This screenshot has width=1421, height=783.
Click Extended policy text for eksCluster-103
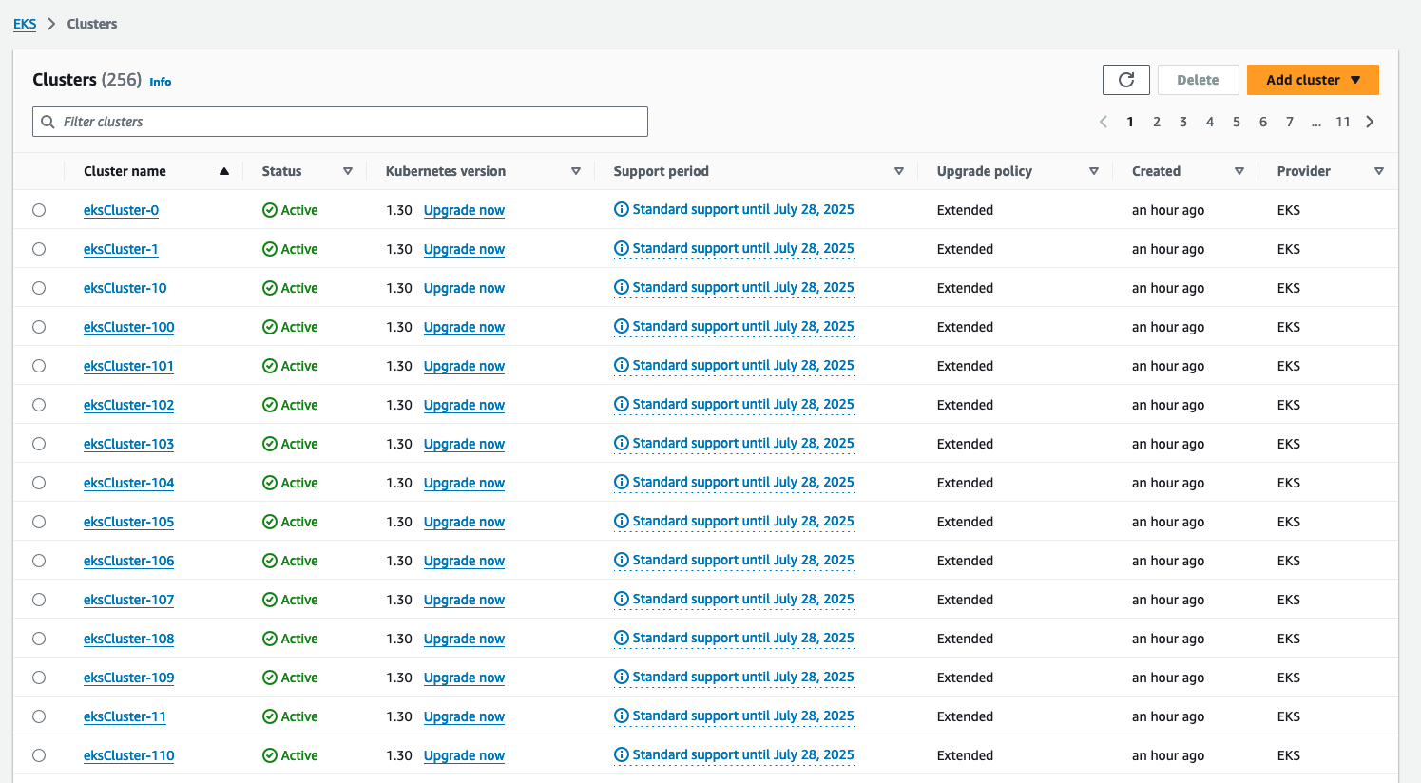pos(965,444)
